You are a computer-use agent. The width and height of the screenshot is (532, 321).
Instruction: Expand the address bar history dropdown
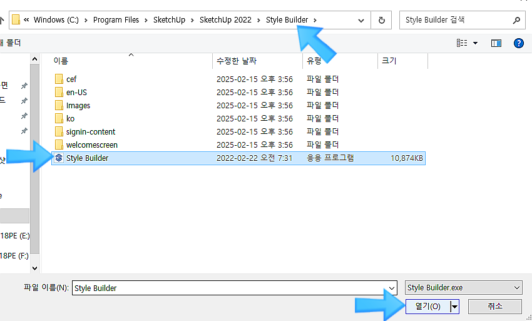pyautogui.click(x=361, y=21)
